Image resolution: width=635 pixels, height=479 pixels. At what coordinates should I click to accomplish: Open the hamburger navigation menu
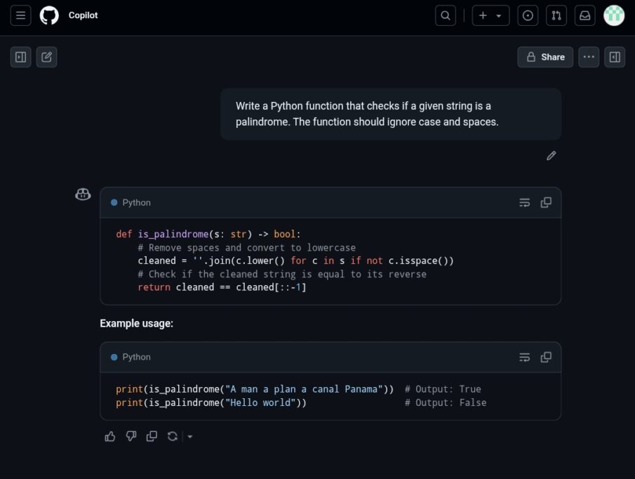tap(20, 15)
